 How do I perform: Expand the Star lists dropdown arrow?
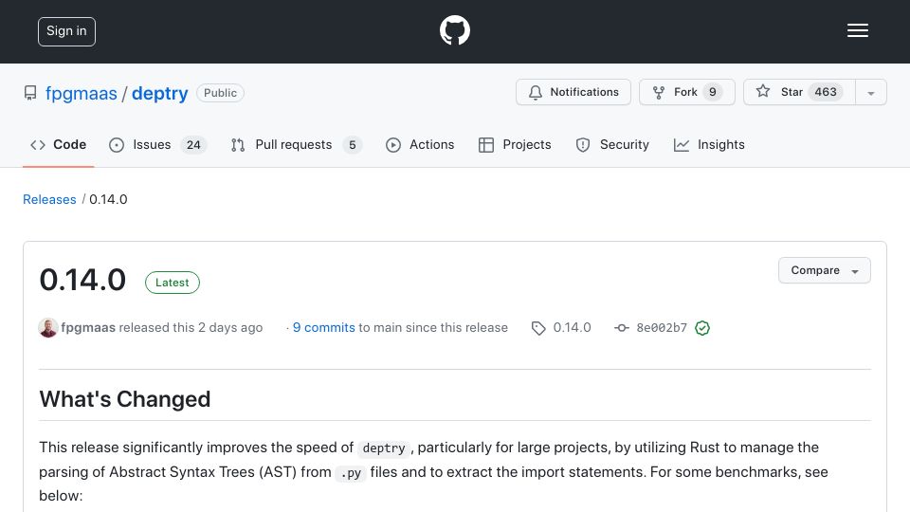pyautogui.click(x=870, y=93)
